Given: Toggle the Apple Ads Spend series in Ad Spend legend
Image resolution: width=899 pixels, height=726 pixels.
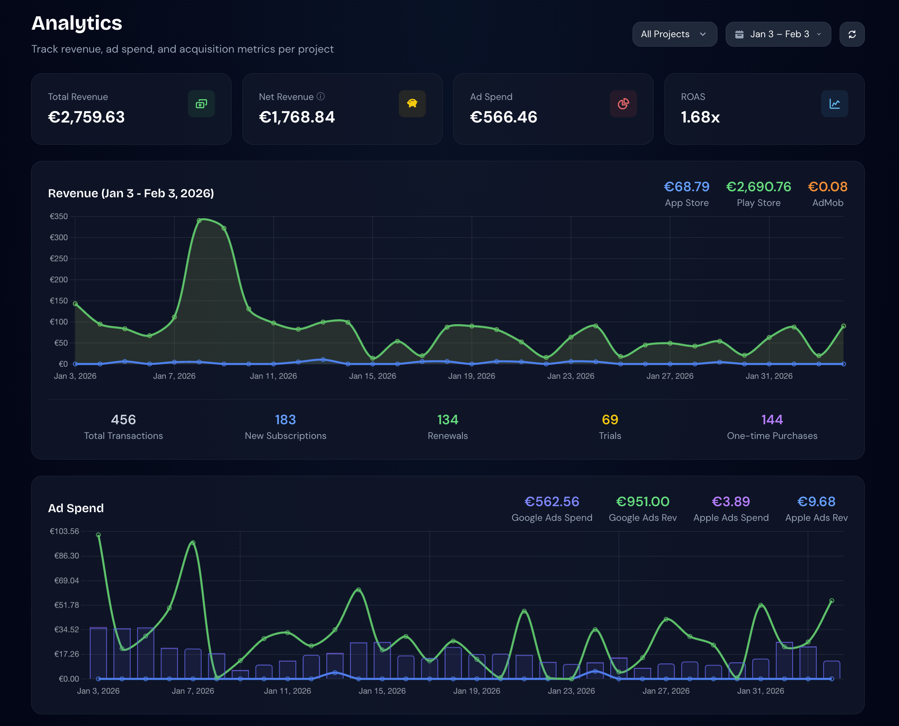Looking at the screenshot, I should [x=731, y=508].
